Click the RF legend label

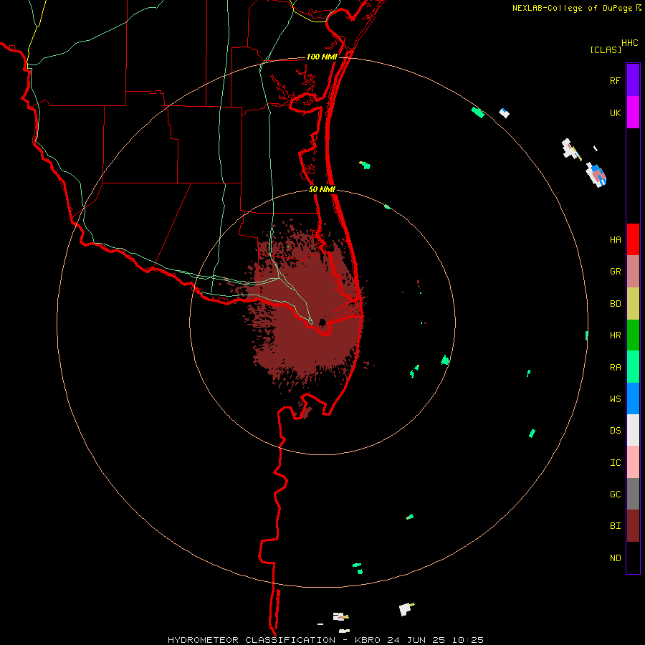(x=615, y=81)
